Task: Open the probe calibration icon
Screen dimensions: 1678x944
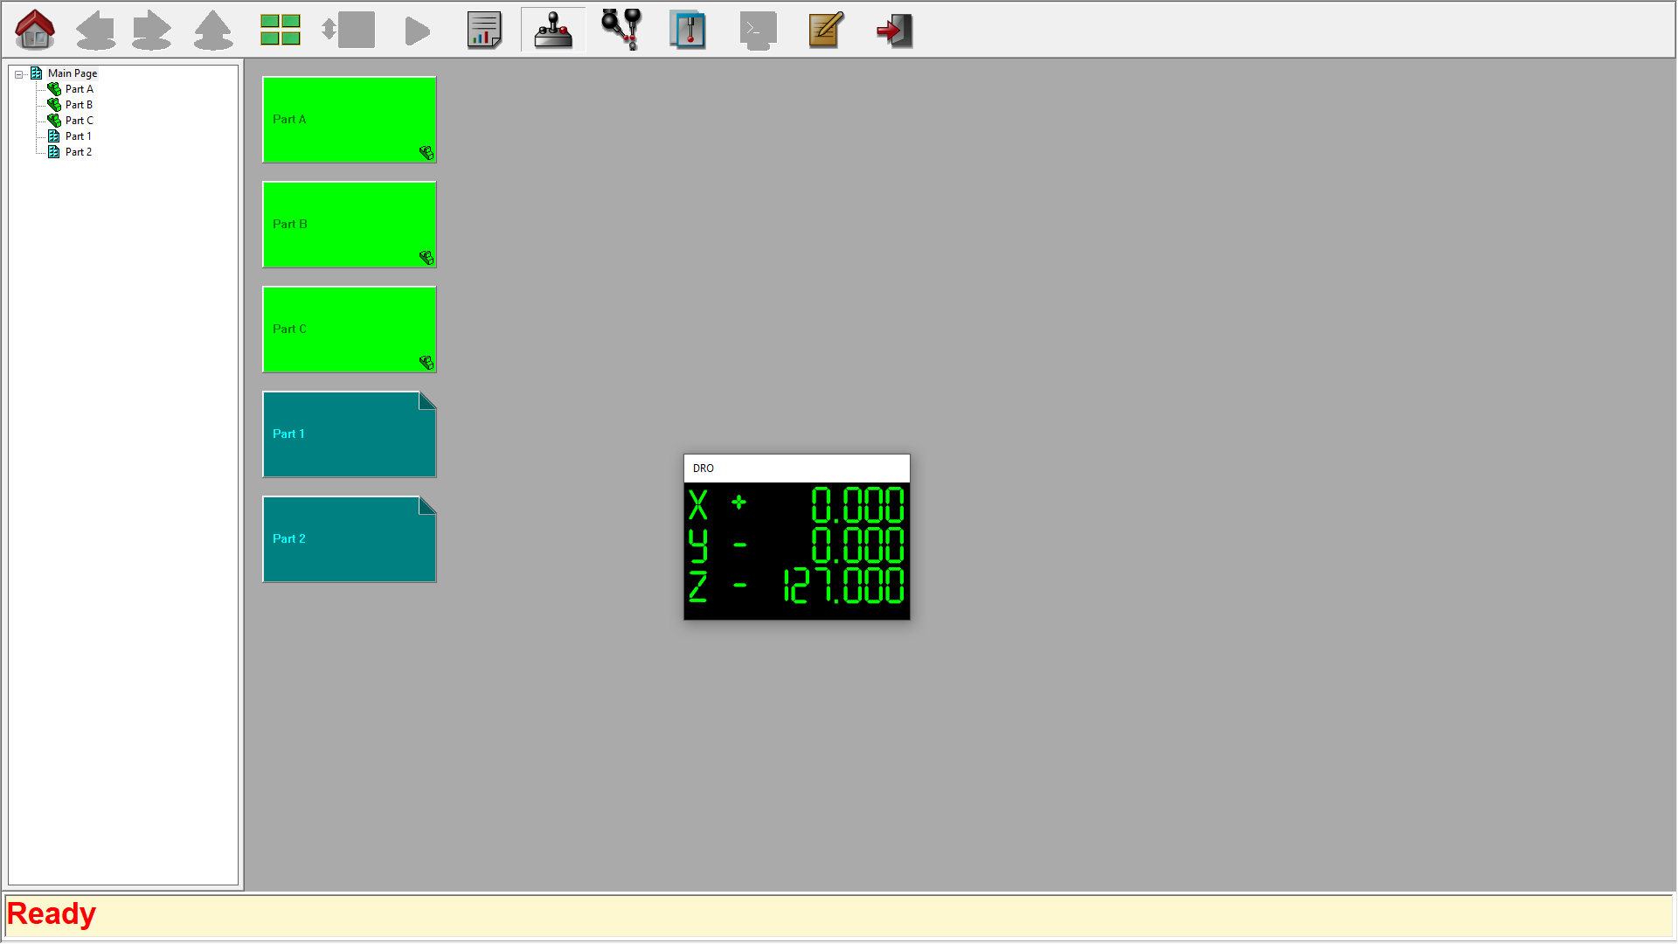Action: pyautogui.click(x=621, y=30)
